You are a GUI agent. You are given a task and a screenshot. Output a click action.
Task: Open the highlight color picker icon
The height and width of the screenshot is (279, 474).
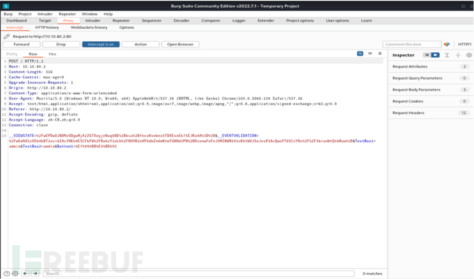(x=447, y=44)
